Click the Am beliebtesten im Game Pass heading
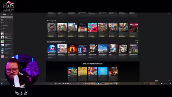 coord(56,41)
